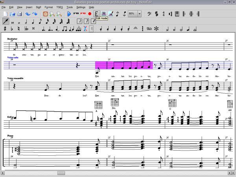Select the eighth note duration

40,22
